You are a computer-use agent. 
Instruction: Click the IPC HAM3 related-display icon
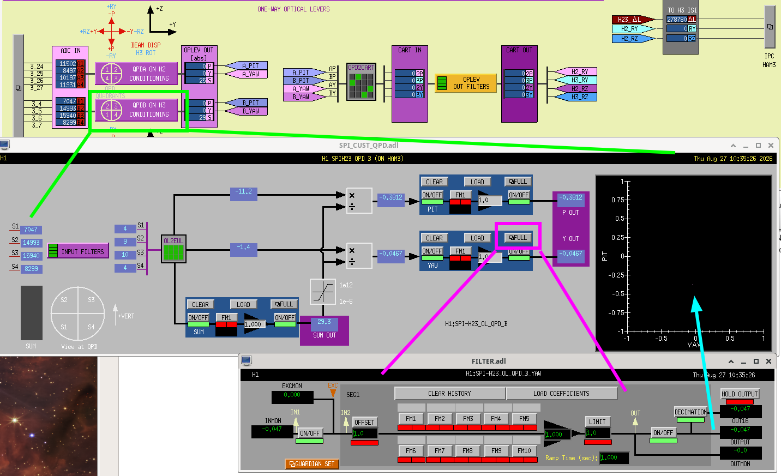pyautogui.click(x=770, y=27)
